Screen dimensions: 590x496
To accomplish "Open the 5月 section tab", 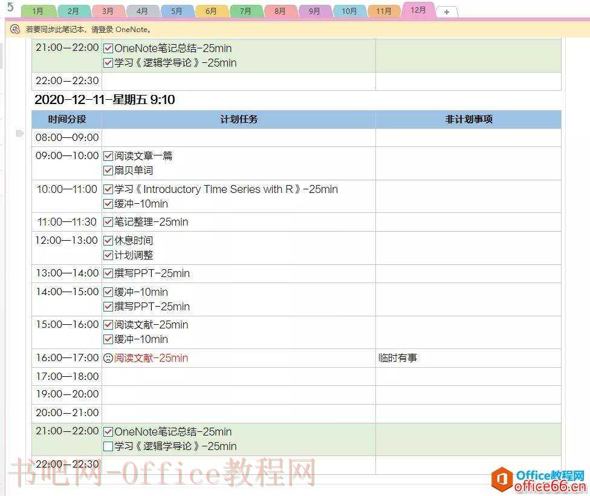I will 177,11.
